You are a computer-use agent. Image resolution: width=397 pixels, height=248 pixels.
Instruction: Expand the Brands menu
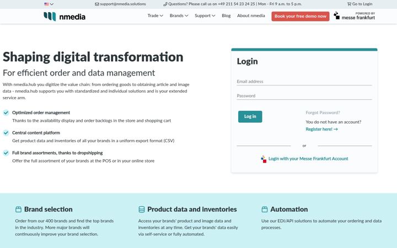pyautogui.click(x=179, y=15)
